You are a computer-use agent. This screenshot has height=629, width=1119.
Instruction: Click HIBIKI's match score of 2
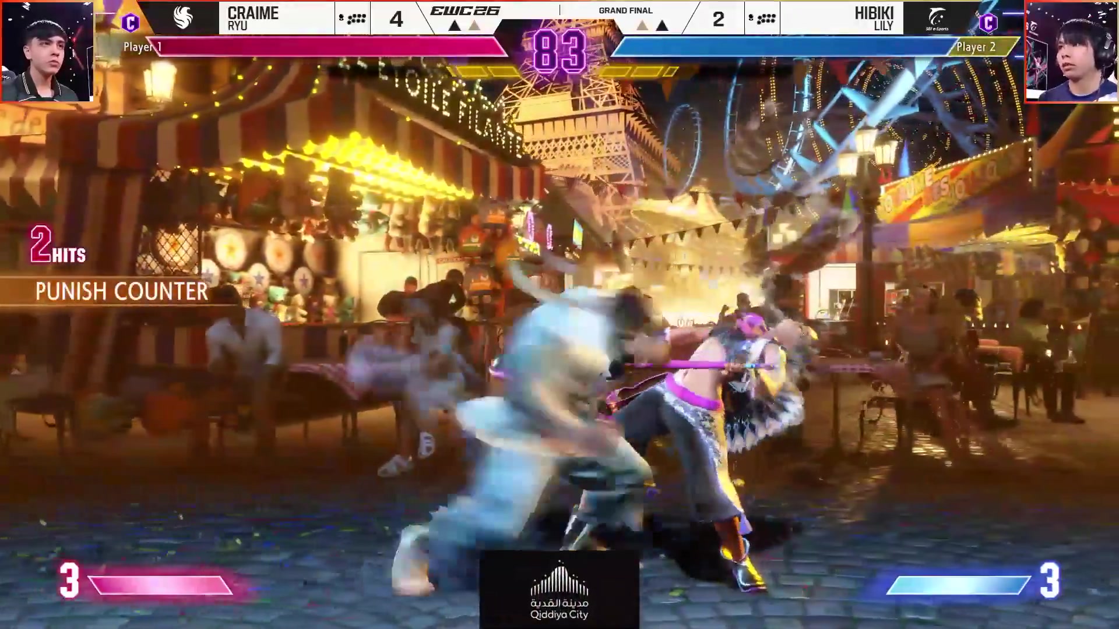718,19
